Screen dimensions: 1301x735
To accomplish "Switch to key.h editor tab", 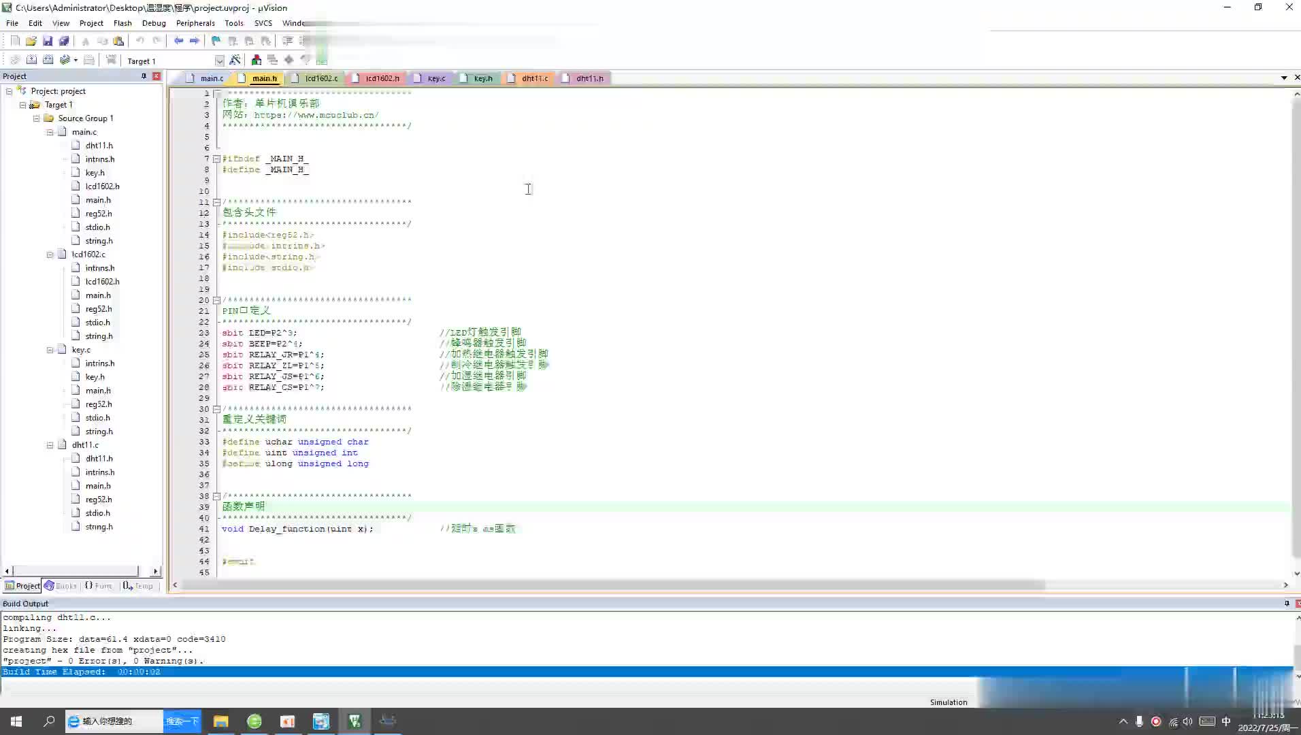I will point(476,78).
